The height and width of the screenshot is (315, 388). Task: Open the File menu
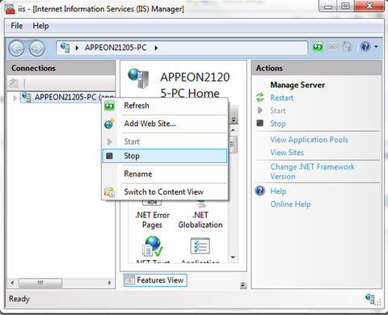tap(17, 26)
